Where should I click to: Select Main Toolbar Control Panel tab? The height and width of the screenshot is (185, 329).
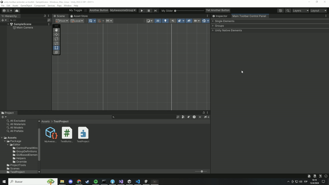click(249, 16)
